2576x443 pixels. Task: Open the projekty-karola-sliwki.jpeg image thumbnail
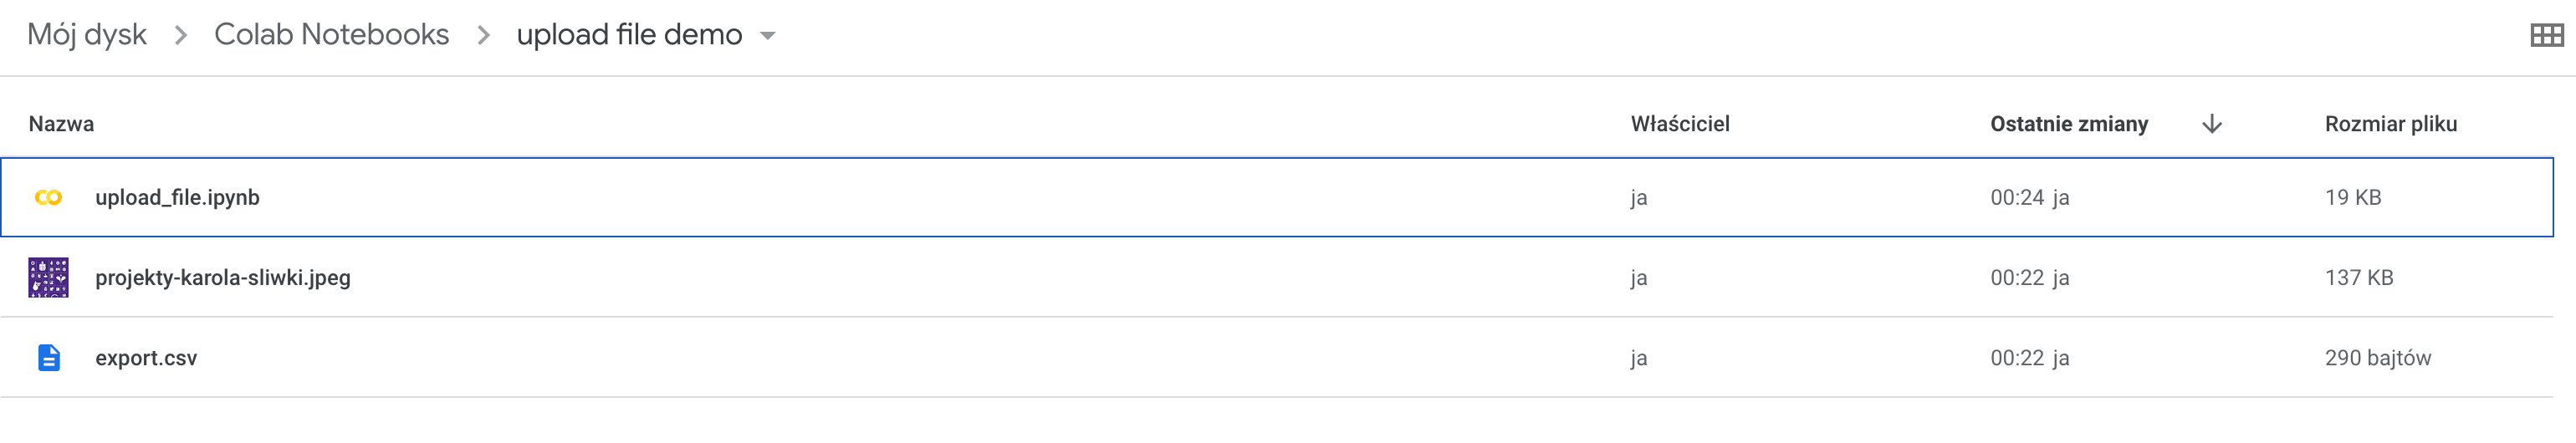coord(48,278)
